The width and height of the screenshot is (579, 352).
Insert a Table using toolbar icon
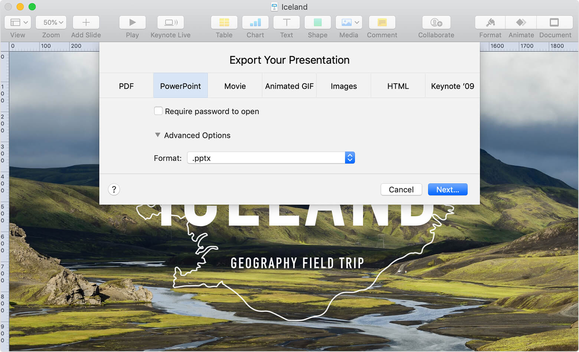(224, 23)
